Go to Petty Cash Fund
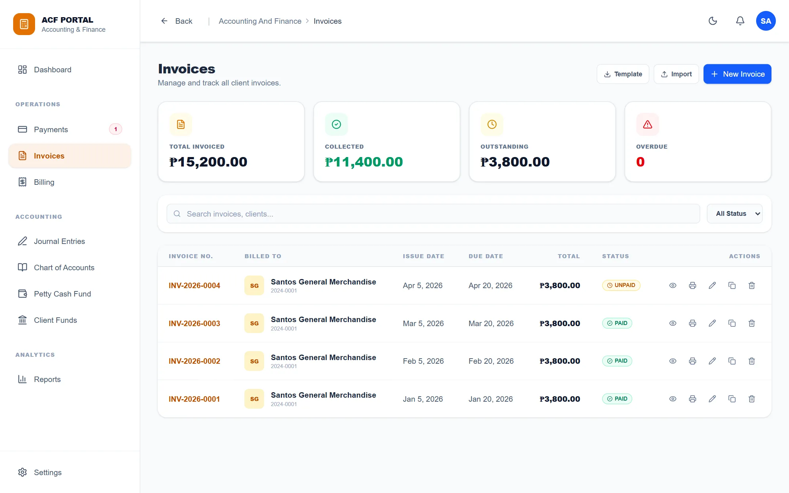 click(69, 294)
